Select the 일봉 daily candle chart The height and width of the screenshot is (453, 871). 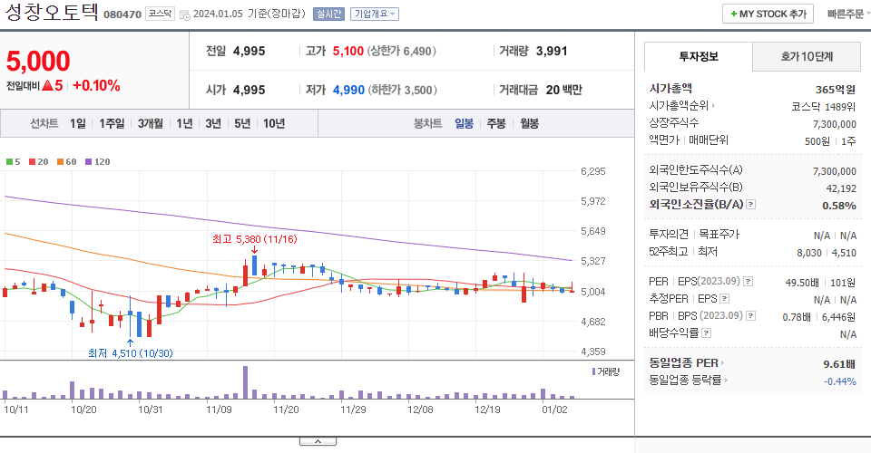tap(464, 123)
